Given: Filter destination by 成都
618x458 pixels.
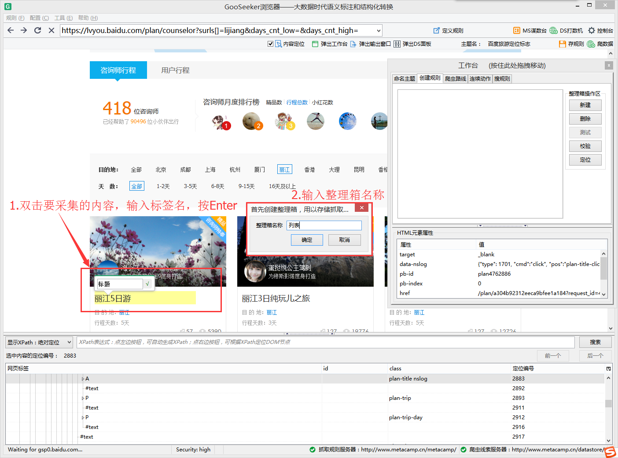Looking at the screenshot, I should 185,170.
